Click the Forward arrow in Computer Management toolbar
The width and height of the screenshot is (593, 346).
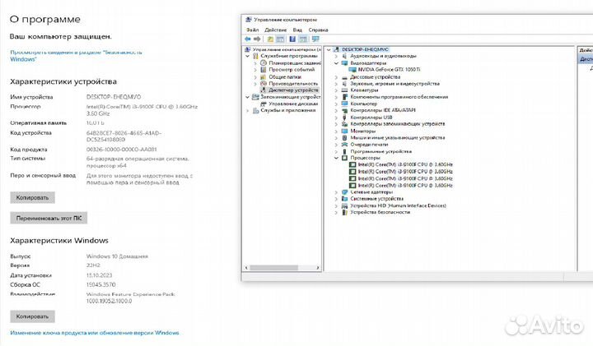click(x=257, y=39)
